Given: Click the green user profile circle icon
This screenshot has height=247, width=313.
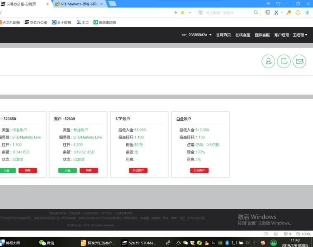Looking at the screenshot, I should [x=268, y=61].
